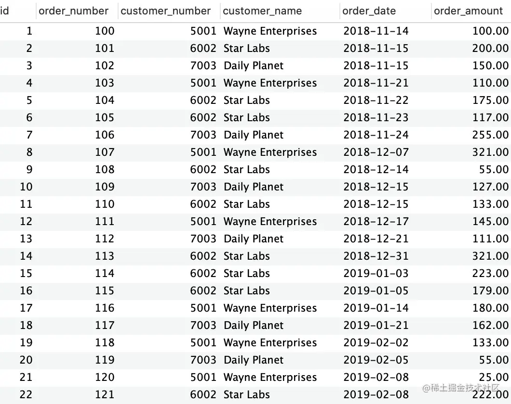Screen dimensions: 511x404
Task: Select order date 2018-11-24
Action: click(376, 135)
